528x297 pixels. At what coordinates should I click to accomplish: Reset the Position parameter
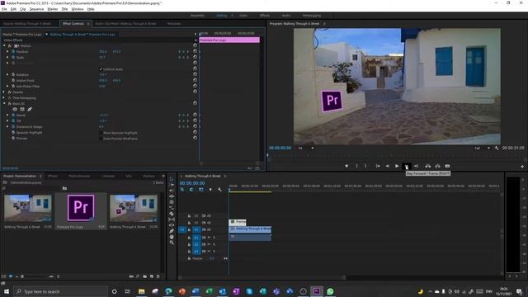pyautogui.click(x=195, y=51)
